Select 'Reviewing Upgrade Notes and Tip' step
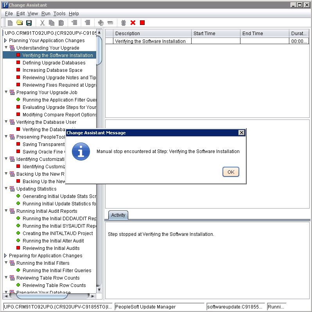Image resolution: width=312 pixels, height=312 pixels. point(59,77)
